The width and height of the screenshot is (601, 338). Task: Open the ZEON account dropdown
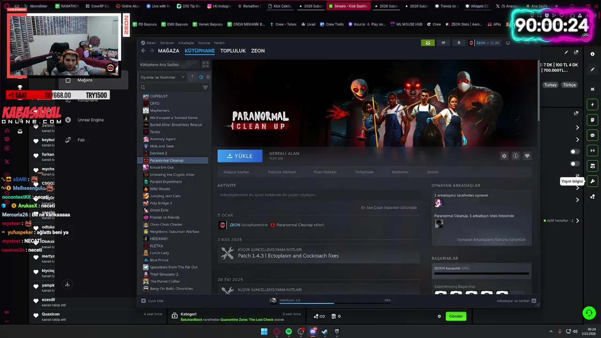click(484, 43)
